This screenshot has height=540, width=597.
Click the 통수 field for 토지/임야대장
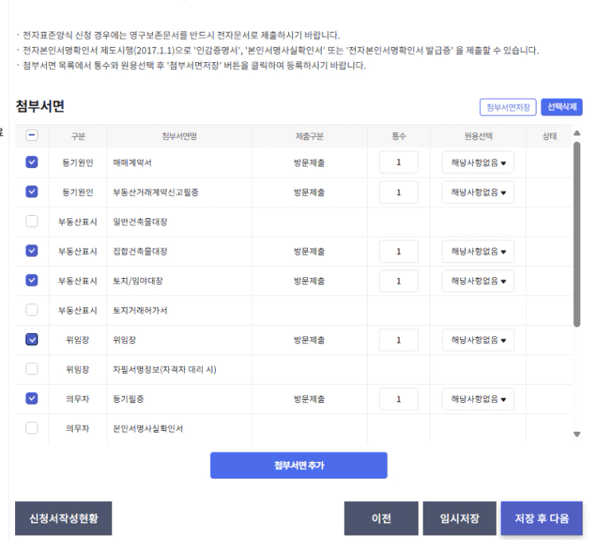[399, 281]
